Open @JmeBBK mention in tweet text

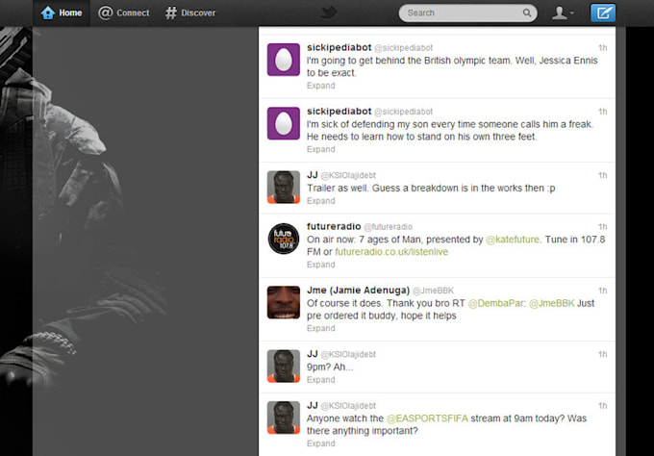(551, 303)
